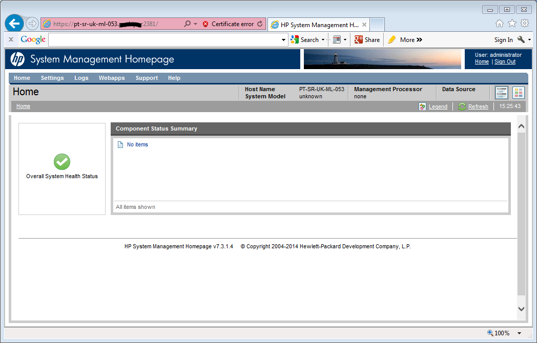Viewport: 537px width, 343px height.
Task: Switch to the list view layout
Action: 502,92
